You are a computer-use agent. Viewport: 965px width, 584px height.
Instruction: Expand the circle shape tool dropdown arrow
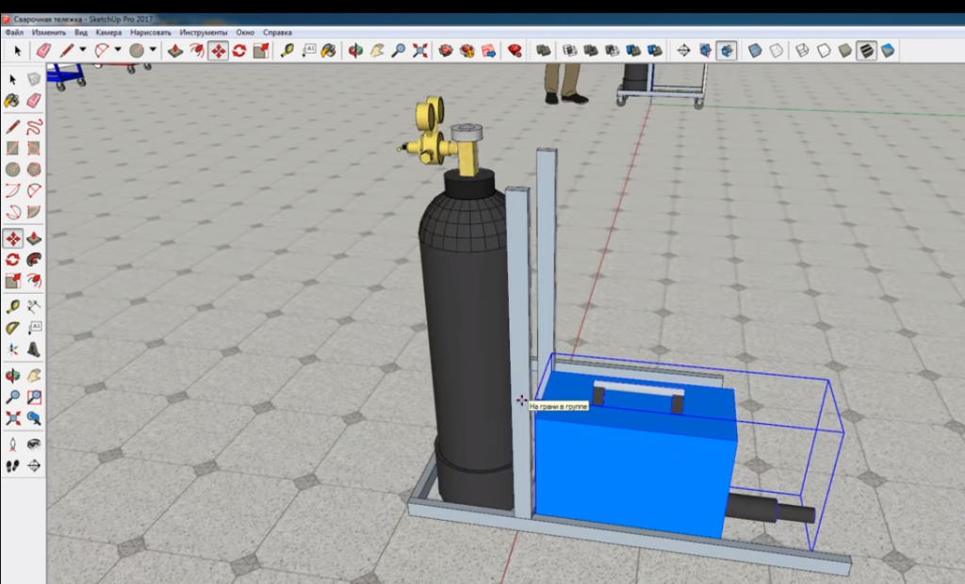click(x=153, y=50)
